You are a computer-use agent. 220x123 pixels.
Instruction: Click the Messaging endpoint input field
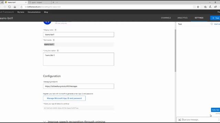[x=79, y=86]
